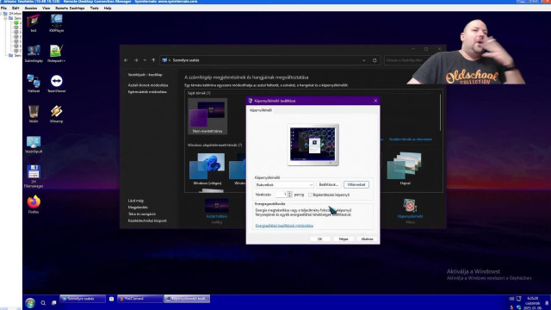Viewport: 551px width, 310px height.
Task: Click the Várakozás minutes input field
Action: point(282,195)
